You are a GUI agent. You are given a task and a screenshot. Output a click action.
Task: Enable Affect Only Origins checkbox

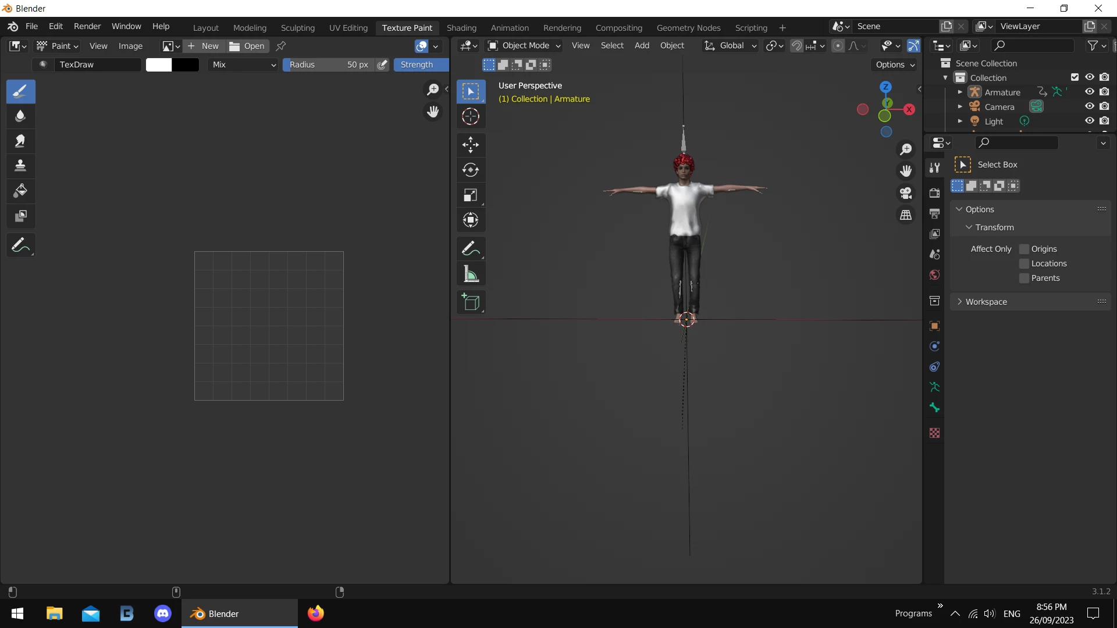click(1024, 249)
